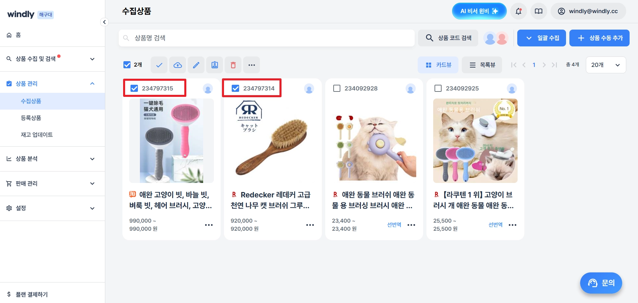Go to the next page
Image resolution: width=638 pixels, height=303 pixels.
(x=544, y=65)
